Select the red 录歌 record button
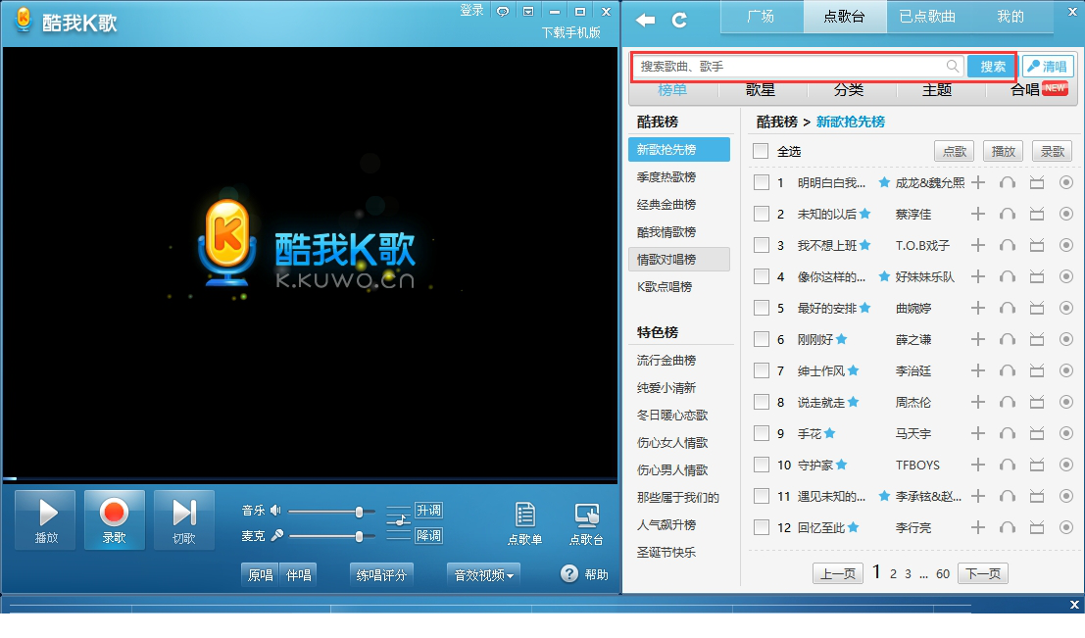1085x638 pixels. click(114, 519)
